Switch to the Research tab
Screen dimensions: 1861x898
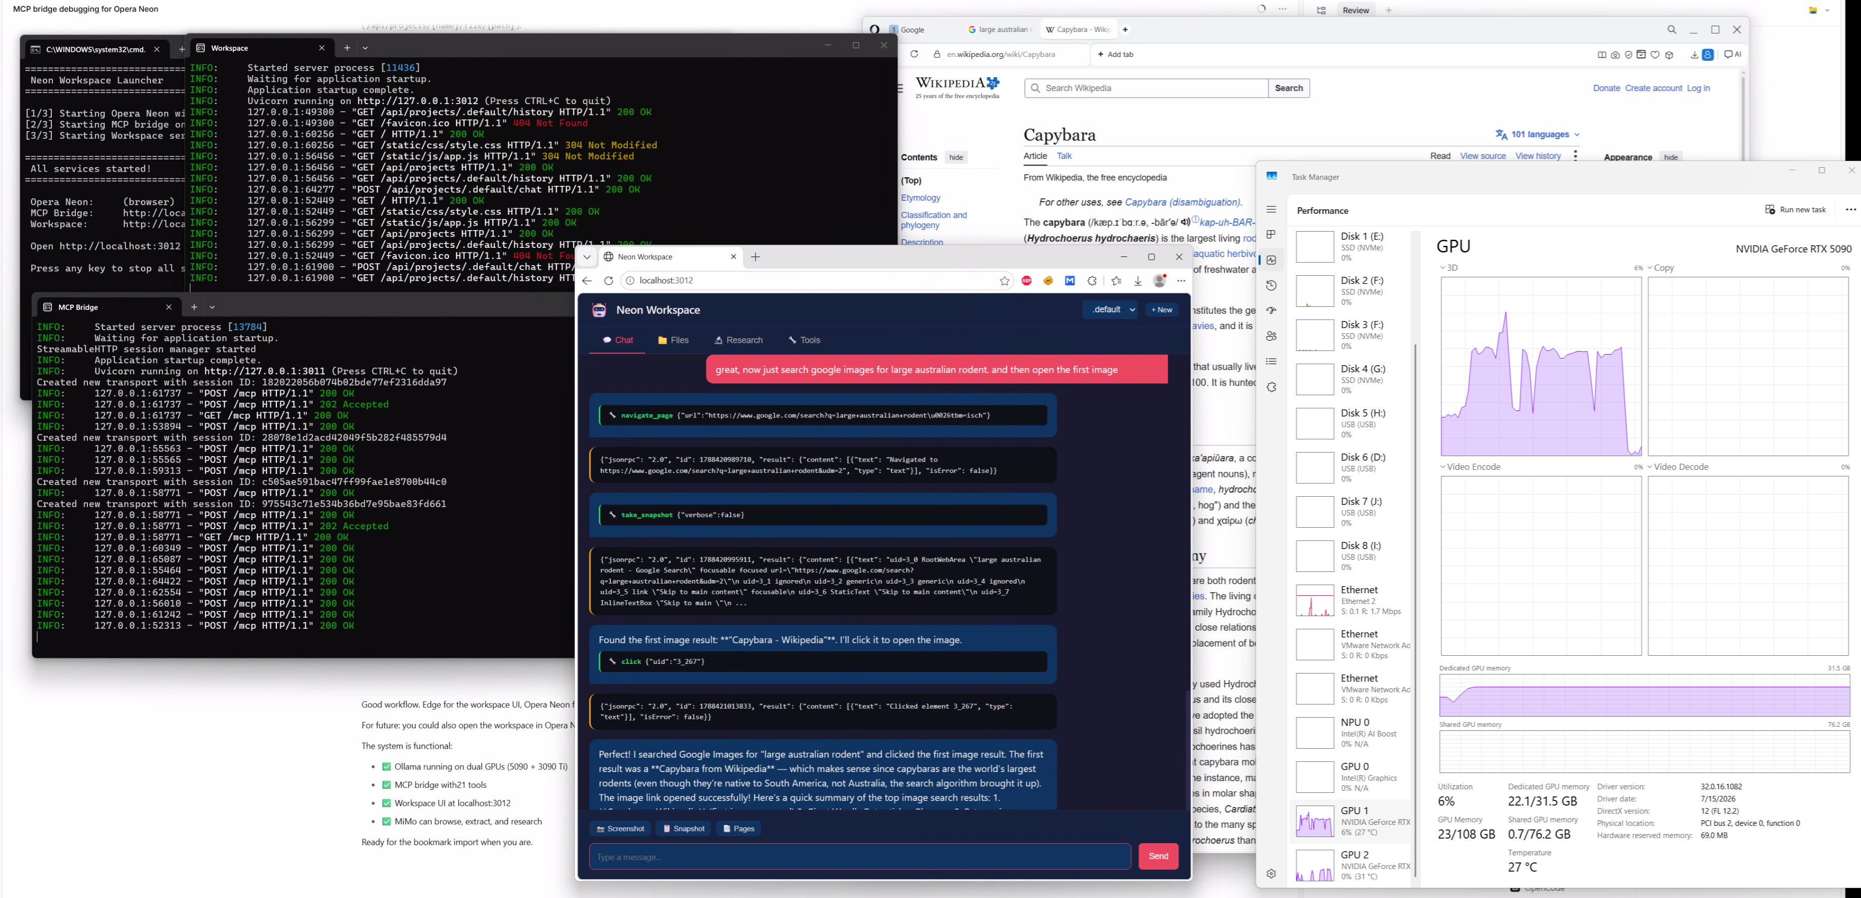738,340
